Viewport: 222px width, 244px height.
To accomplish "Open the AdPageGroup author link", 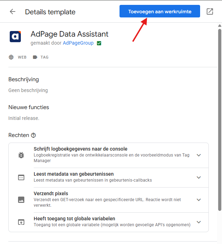I will pos(78,43).
